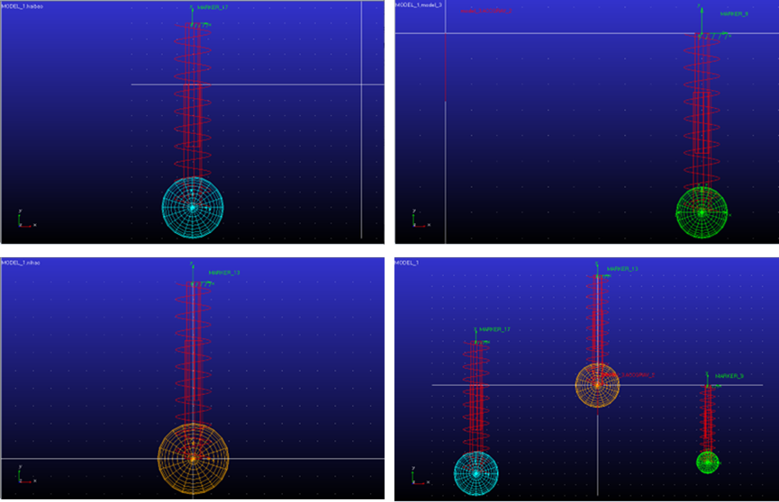This screenshot has width=779, height=502.
Task: Click the MARKER_9 label in the model_3 view
Action: 734,13
